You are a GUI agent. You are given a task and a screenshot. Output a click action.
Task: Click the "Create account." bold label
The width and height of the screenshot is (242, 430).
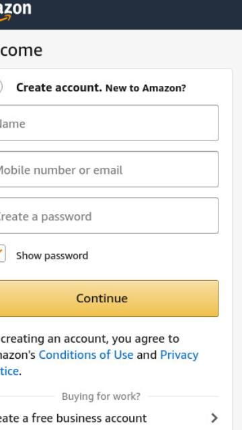coord(59,88)
